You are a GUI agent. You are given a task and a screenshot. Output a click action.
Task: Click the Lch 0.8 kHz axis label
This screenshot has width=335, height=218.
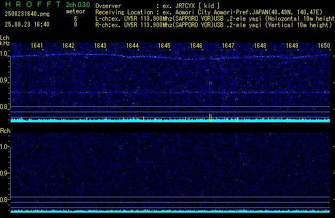click(x=4, y=107)
